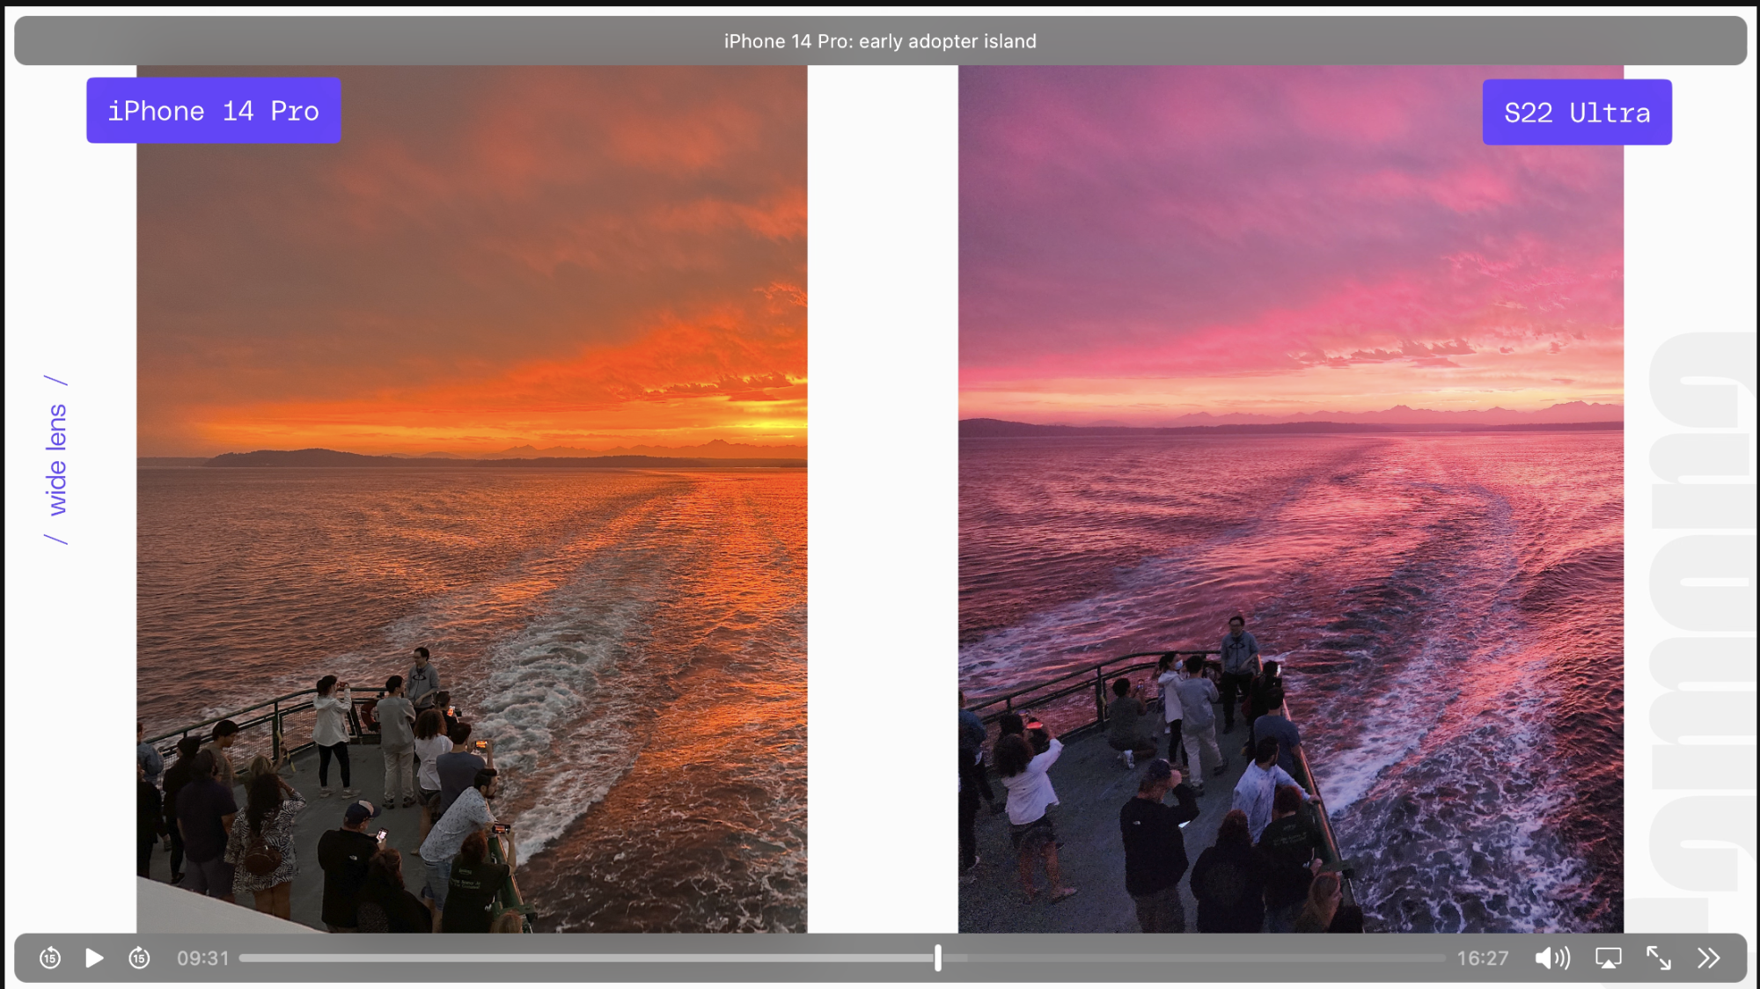Enter full screen with the arrows icon
Viewport: 1760px width, 989px height.
1659,957
